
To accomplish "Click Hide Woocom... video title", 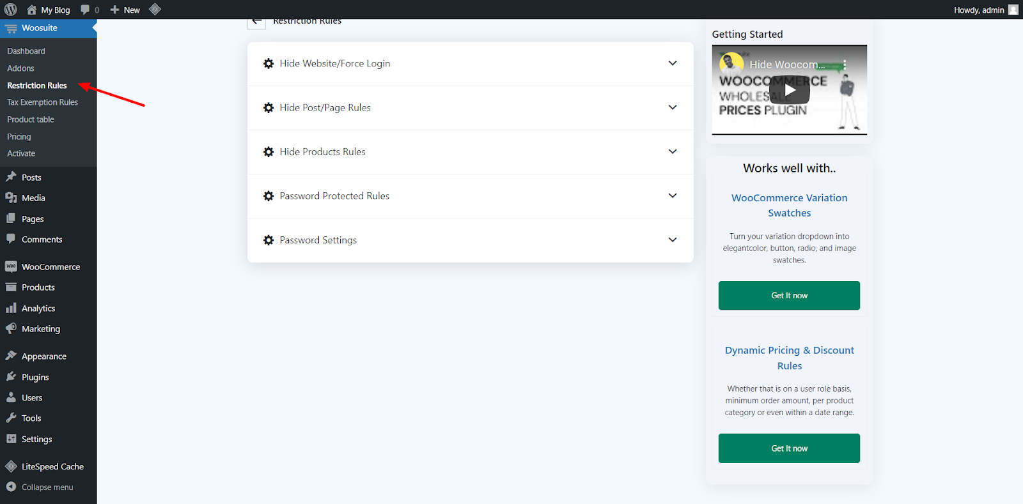I will coord(787,65).
